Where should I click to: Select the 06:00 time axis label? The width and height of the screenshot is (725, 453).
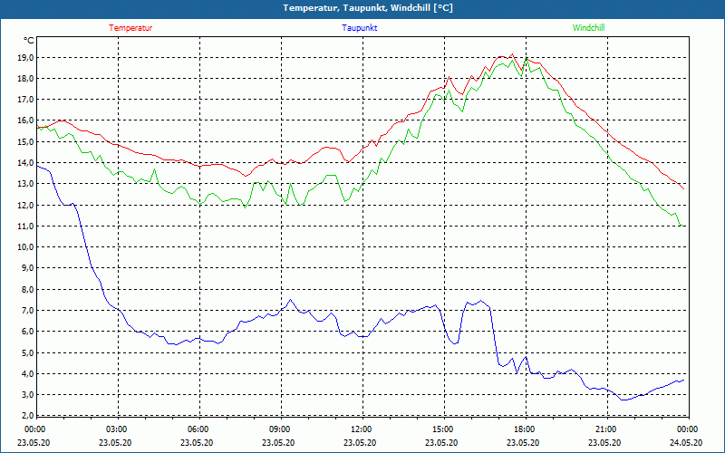(198, 429)
